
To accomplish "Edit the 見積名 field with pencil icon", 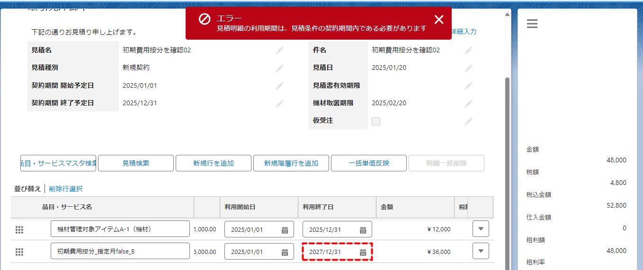I will point(280,50).
